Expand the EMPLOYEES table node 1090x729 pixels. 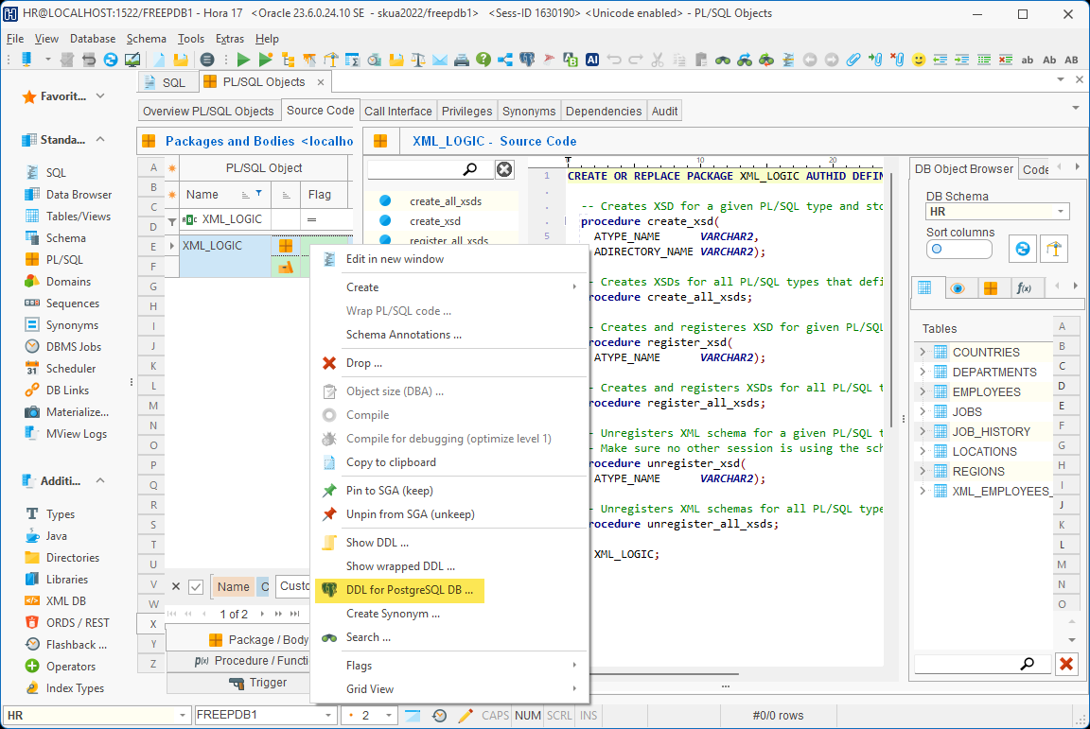pyautogui.click(x=923, y=391)
